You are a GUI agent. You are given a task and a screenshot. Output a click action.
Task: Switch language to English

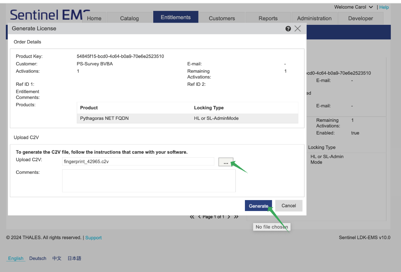coord(16,258)
